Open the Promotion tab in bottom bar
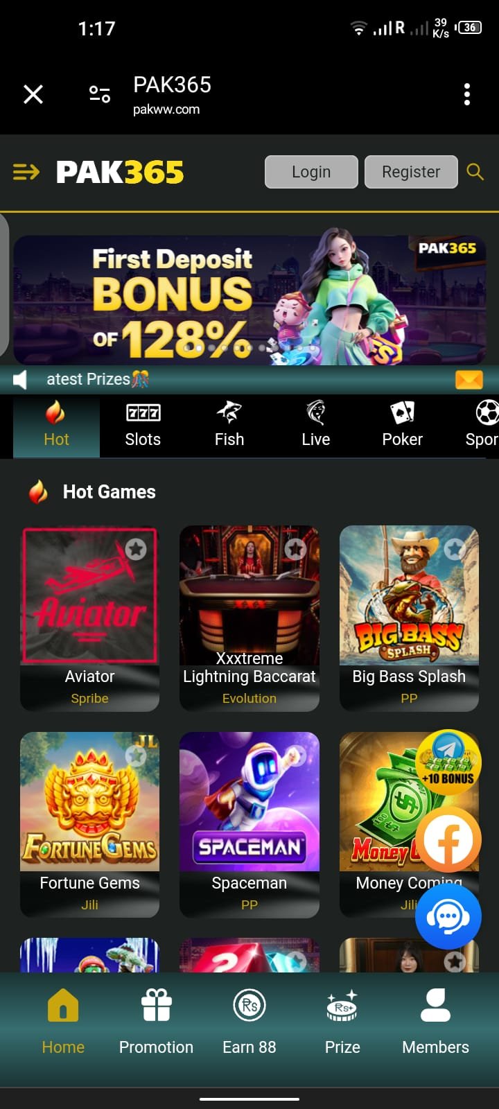The width and height of the screenshot is (499, 1109). [x=156, y=1022]
